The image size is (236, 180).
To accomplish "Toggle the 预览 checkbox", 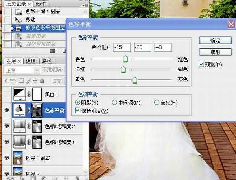I will click(201, 64).
